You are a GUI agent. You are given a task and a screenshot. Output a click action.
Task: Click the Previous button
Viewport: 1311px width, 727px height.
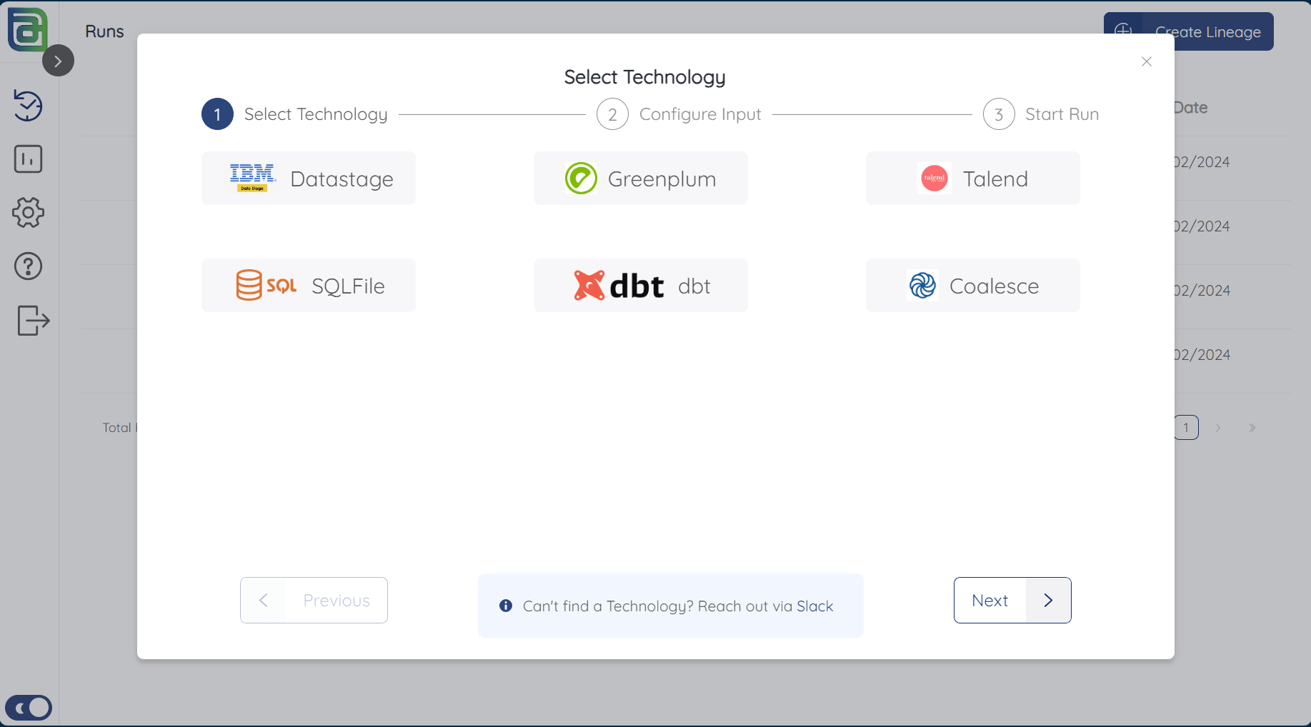[314, 601]
